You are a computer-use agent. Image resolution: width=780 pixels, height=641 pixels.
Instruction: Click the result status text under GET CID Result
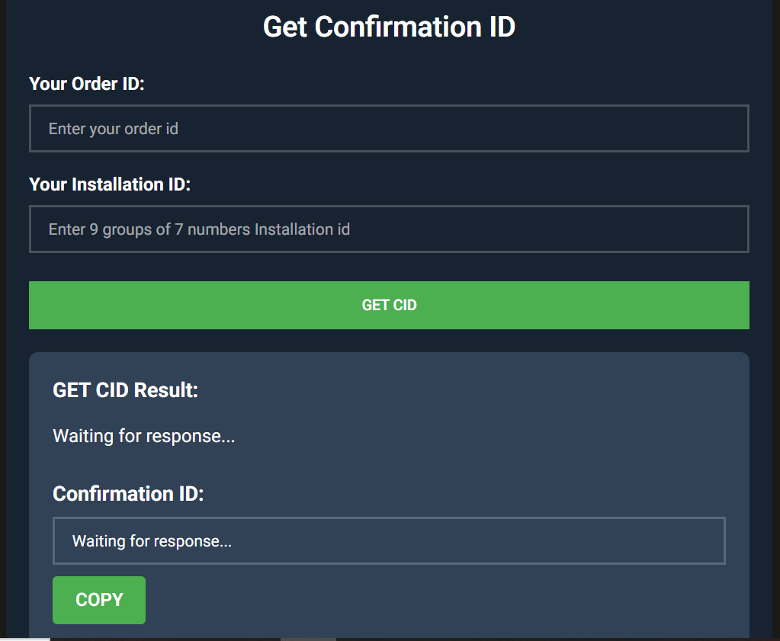click(x=143, y=437)
